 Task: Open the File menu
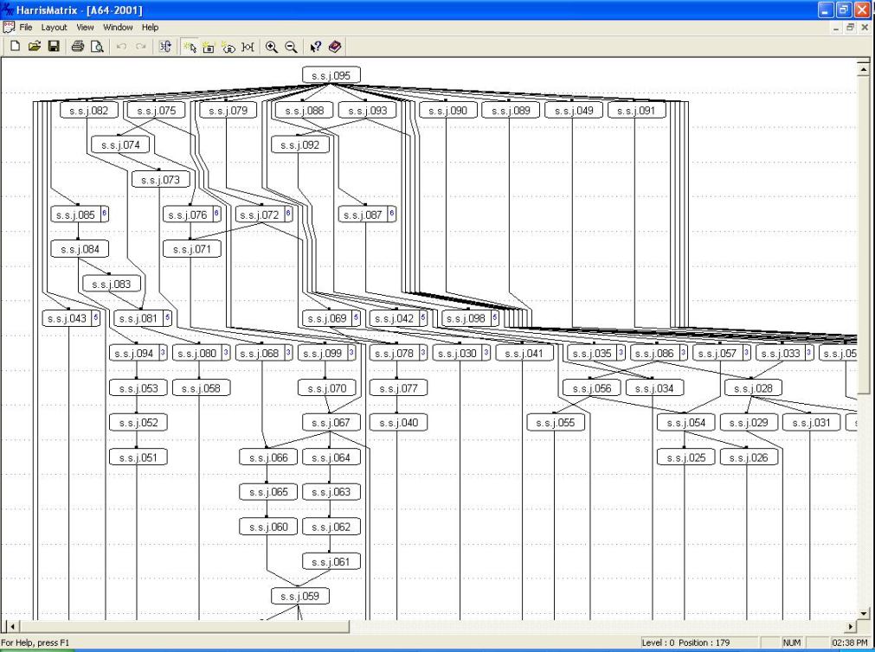(25, 28)
